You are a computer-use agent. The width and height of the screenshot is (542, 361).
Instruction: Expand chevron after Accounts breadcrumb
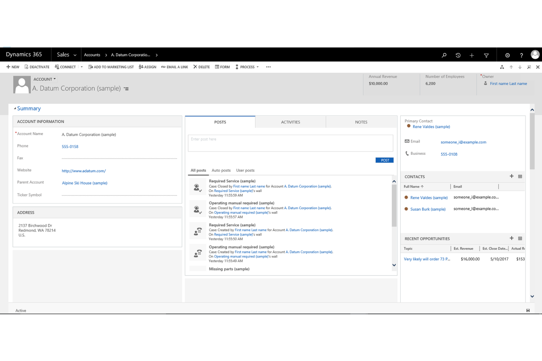click(106, 55)
